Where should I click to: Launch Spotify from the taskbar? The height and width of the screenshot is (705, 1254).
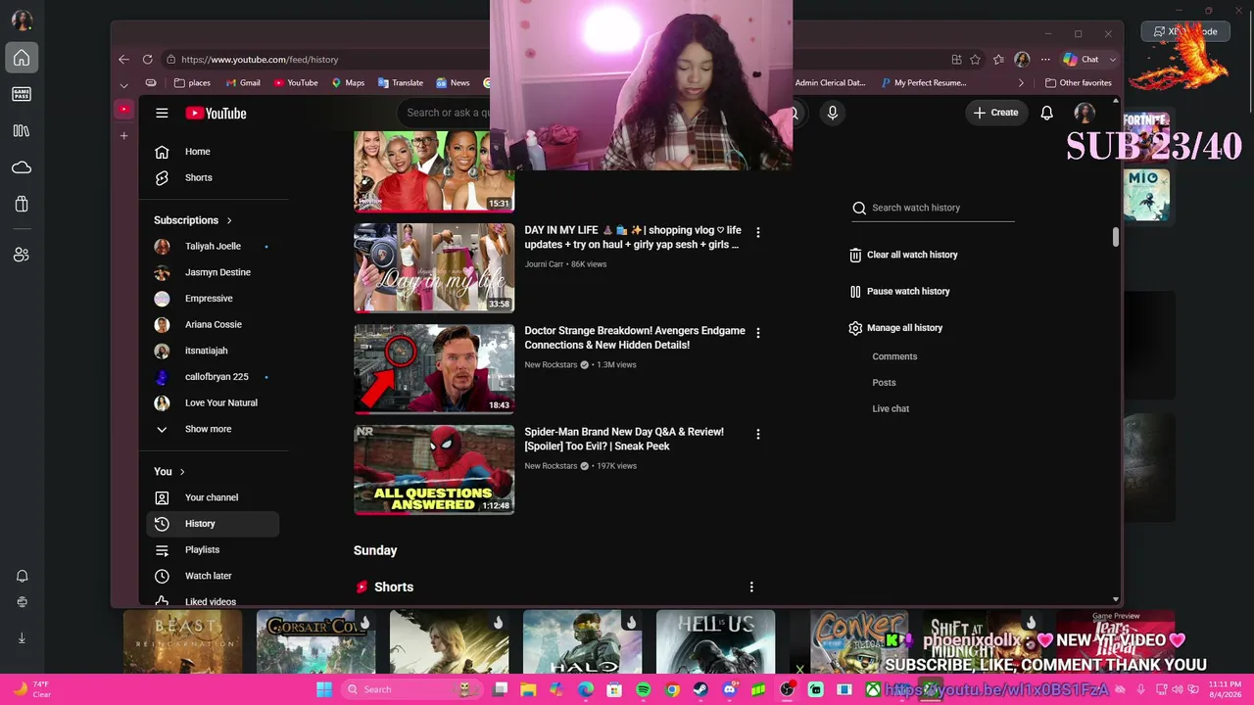(644, 689)
